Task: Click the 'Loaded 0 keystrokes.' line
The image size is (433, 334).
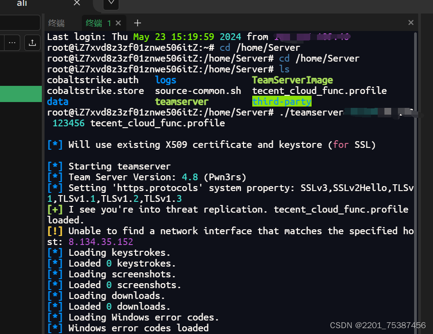Action: pyautogui.click(x=112, y=263)
